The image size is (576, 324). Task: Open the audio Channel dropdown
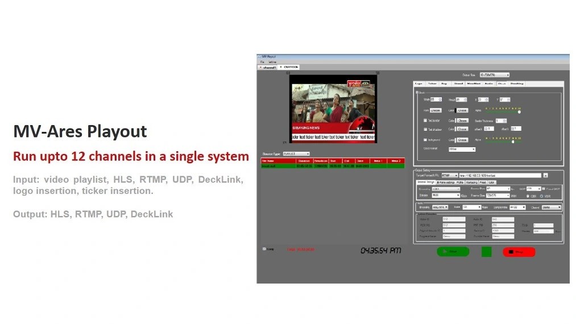pyautogui.click(x=552, y=207)
